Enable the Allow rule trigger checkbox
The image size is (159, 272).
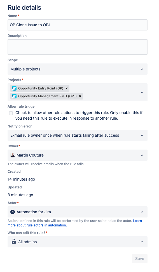[x=11, y=113]
